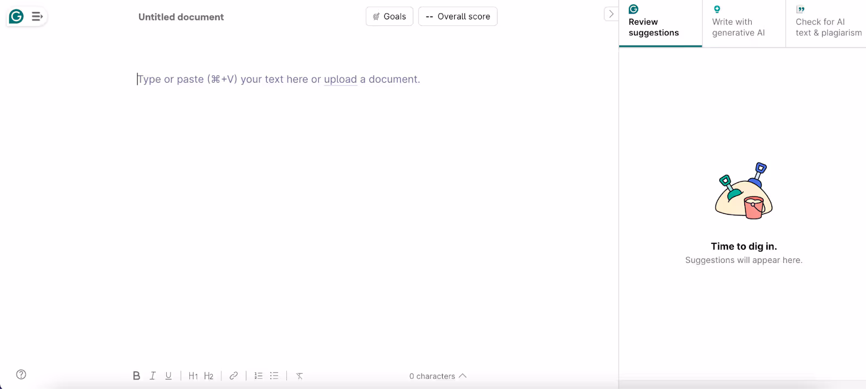Collapse the assistant panel with the chevron arrow
The height and width of the screenshot is (389, 866).
click(611, 14)
